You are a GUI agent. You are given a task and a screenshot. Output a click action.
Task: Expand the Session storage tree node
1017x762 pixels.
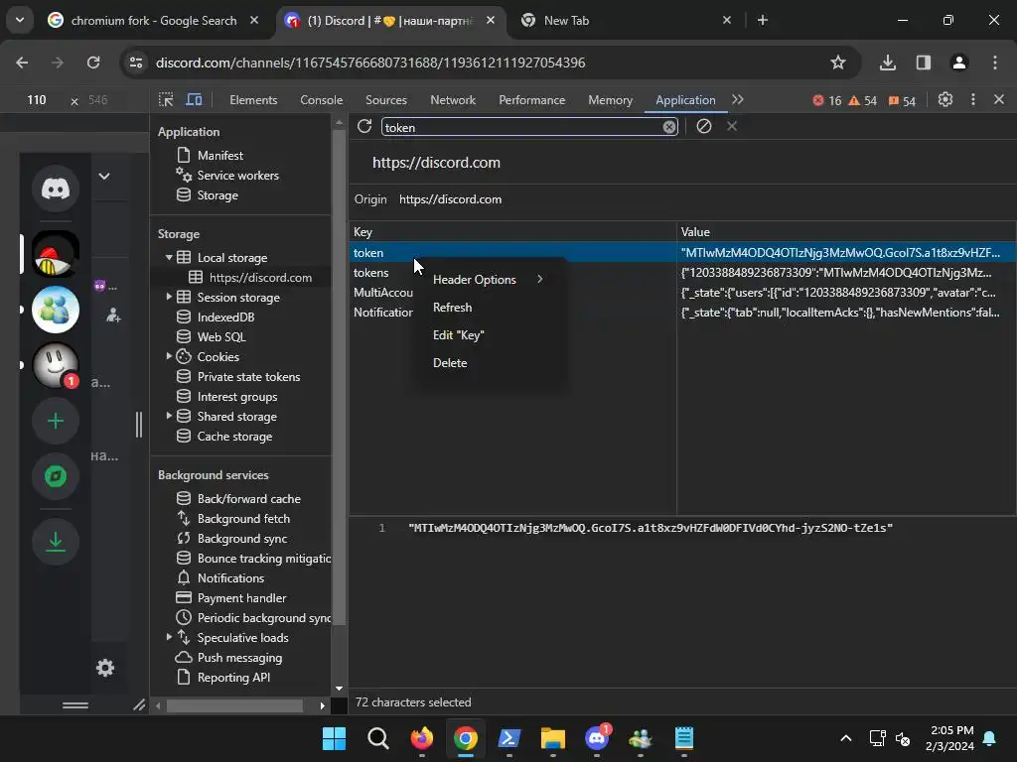coord(169,297)
